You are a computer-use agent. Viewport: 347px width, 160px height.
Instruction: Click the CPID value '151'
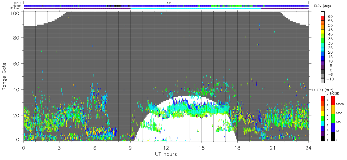click(x=170, y=3)
